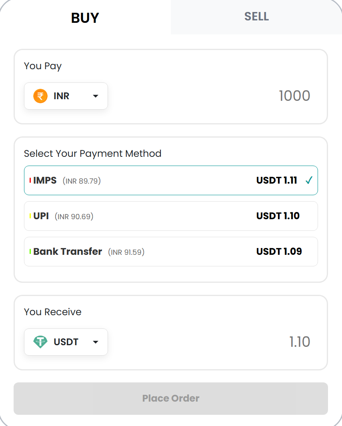Click the USDT 1.11 IMPS amount
Image resolution: width=342 pixels, height=426 pixels.
[x=276, y=180]
